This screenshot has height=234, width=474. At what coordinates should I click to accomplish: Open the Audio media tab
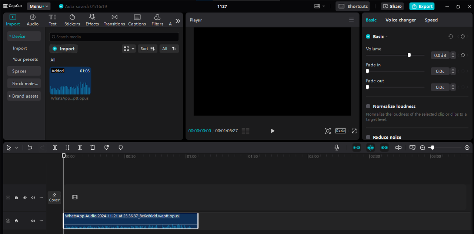(33, 20)
